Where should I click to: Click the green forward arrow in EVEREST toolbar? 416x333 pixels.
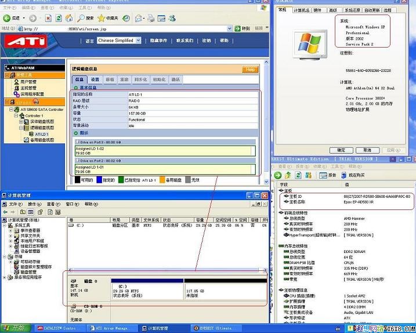[x=277, y=175]
